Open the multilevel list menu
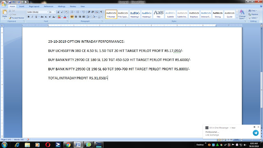Viewport: 263px width, 148px height. [x=84, y=12]
